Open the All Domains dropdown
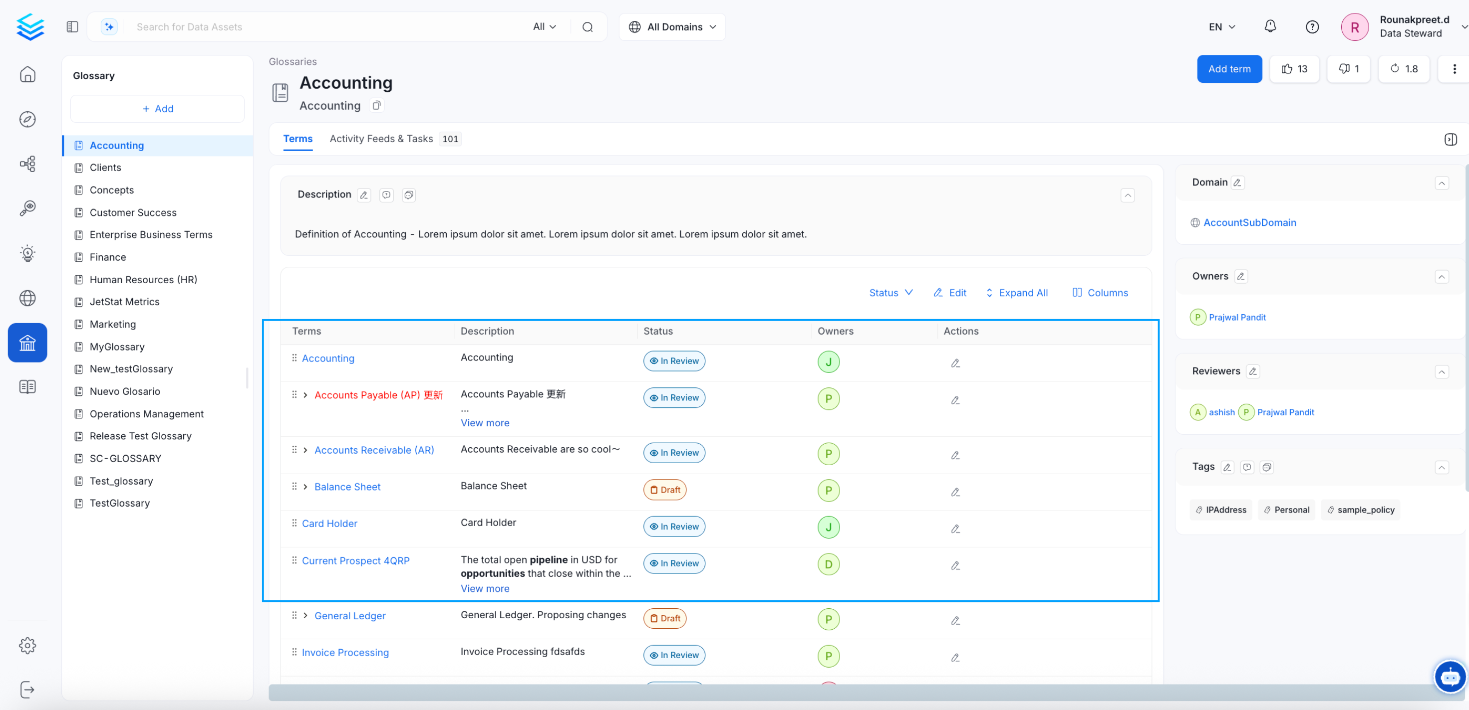1469x710 pixels. 672,27
